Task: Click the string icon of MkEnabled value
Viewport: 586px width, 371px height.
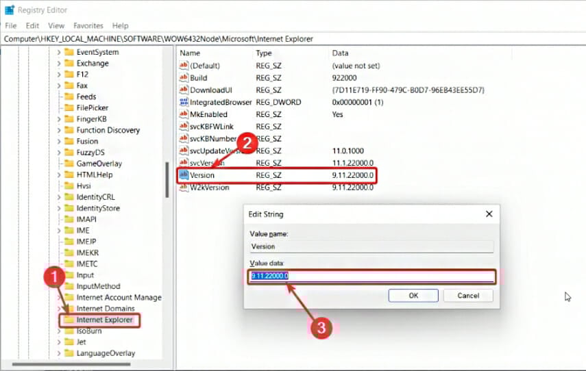Action: (184, 114)
